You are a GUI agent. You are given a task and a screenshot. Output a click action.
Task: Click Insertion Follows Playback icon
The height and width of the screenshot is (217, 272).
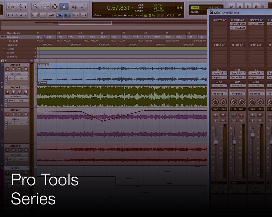[84, 15]
